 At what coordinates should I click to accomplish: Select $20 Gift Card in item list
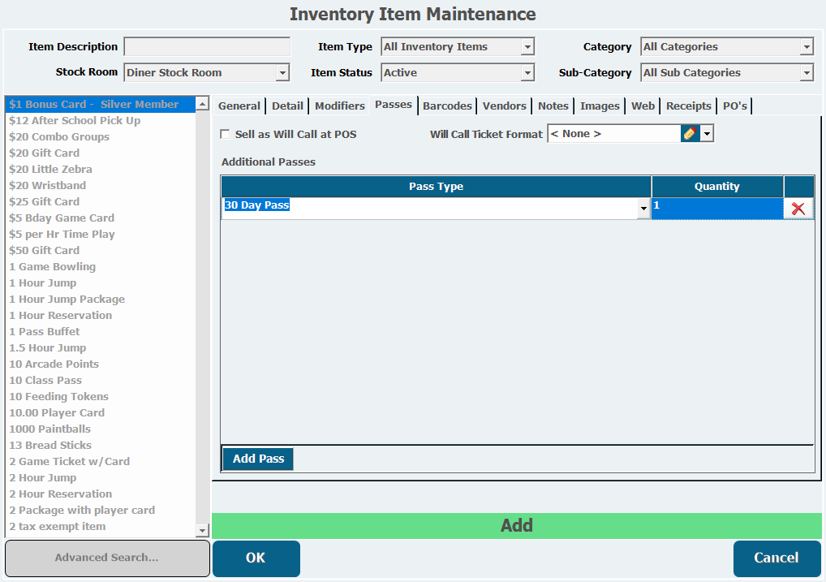pos(45,153)
